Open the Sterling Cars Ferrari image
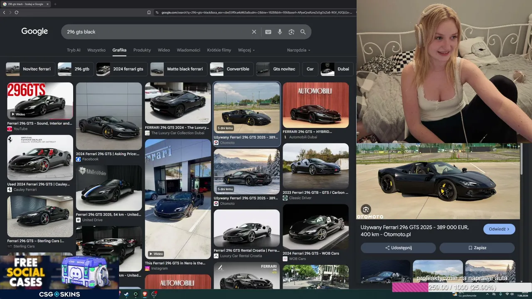 [x=40, y=216]
